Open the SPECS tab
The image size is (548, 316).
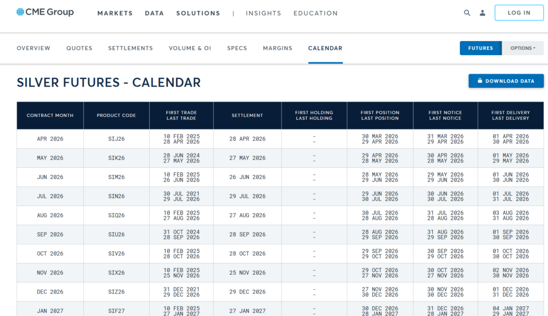(x=237, y=48)
